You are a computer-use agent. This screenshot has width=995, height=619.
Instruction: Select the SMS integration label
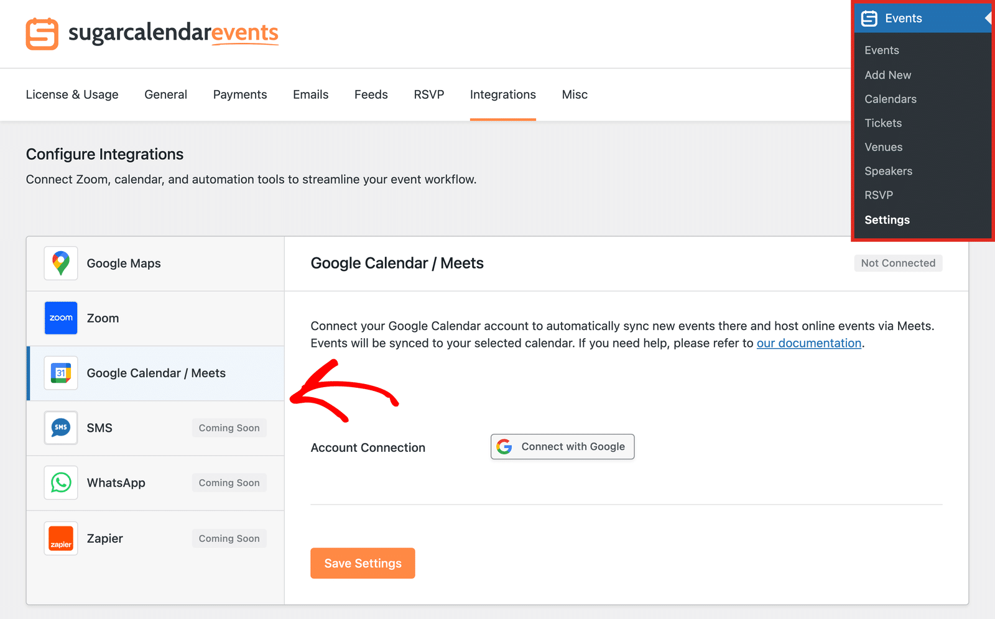point(99,428)
